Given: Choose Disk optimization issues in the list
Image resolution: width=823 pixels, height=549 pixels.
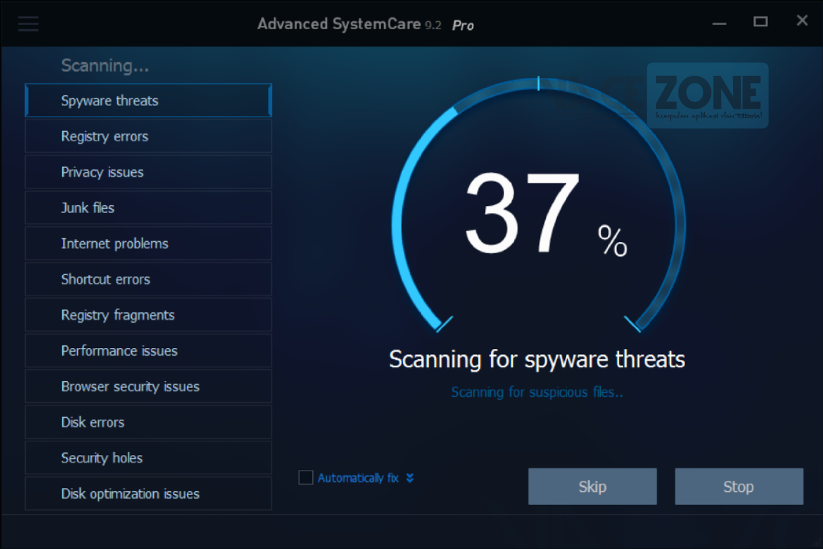Looking at the screenshot, I should (148, 494).
